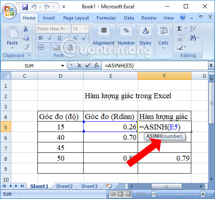The image size is (215, 199).
Task: Open the Borders dropdown arrow
Action: 47,47
